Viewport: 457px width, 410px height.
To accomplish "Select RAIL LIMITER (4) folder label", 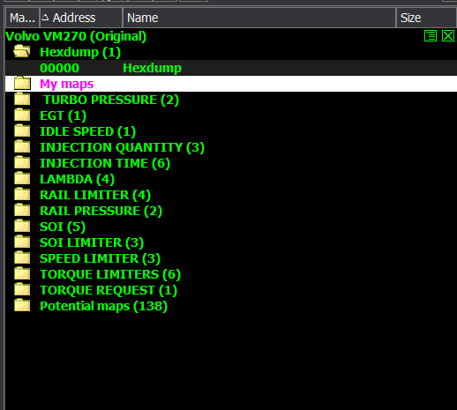I will (95, 195).
